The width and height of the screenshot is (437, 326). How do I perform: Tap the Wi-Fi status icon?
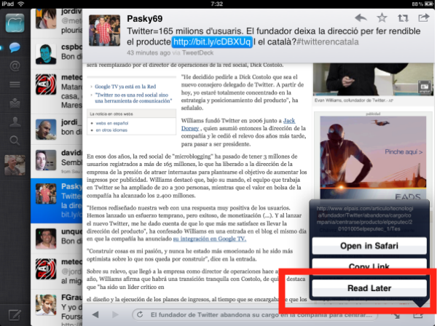coord(21,4)
